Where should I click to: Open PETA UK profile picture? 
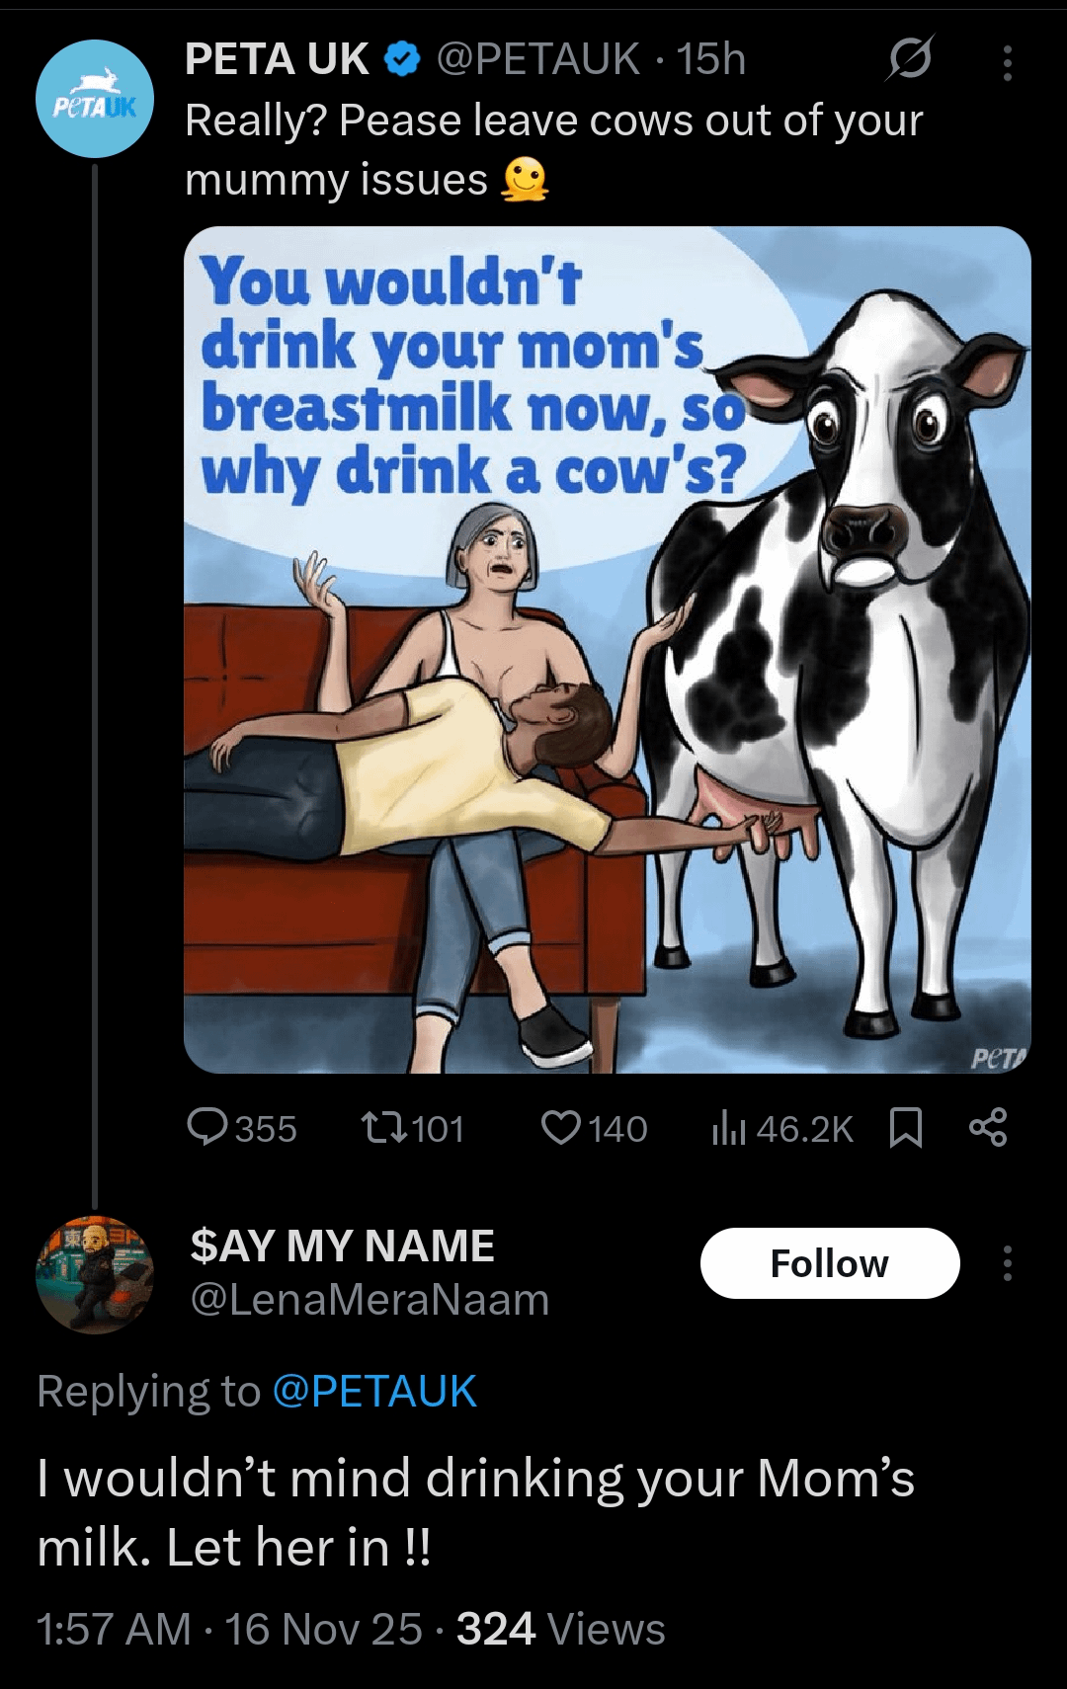[95, 99]
